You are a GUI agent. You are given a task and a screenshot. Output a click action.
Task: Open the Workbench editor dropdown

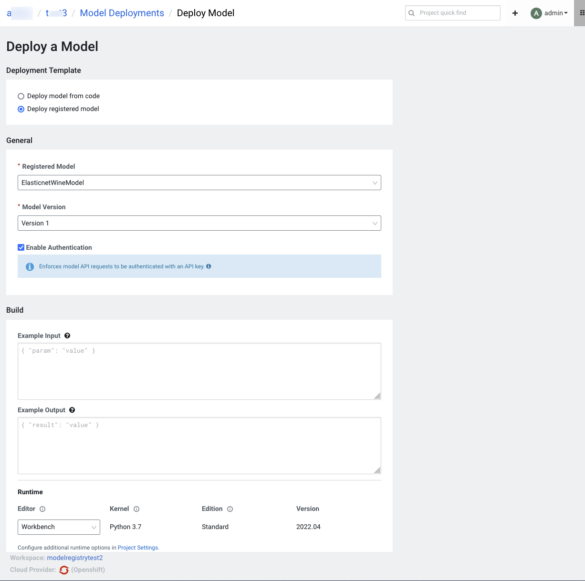pyautogui.click(x=59, y=527)
